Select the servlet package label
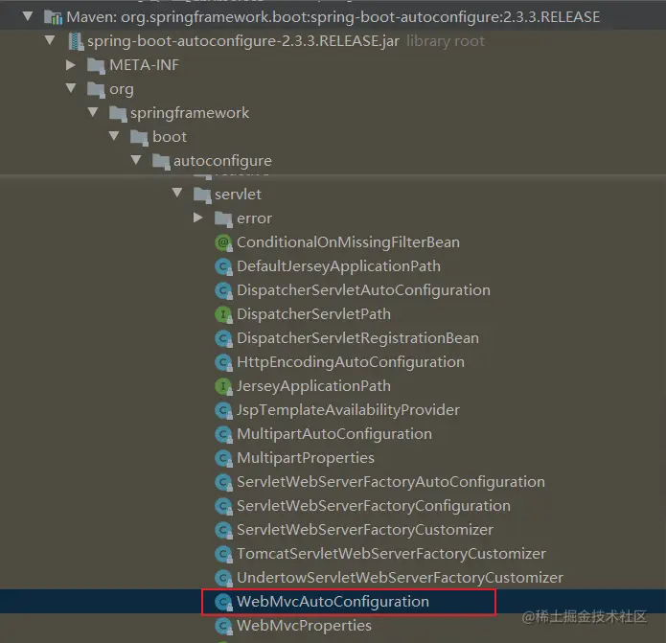Image resolution: width=666 pixels, height=643 pixels. coord(238,195)
